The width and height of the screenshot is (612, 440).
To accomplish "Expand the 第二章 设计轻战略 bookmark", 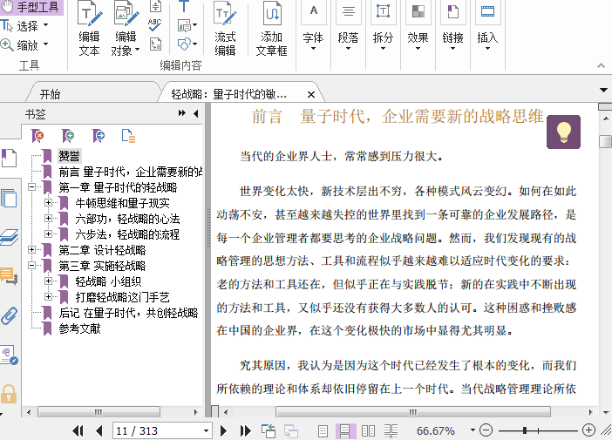I will (x=32, y=250).
